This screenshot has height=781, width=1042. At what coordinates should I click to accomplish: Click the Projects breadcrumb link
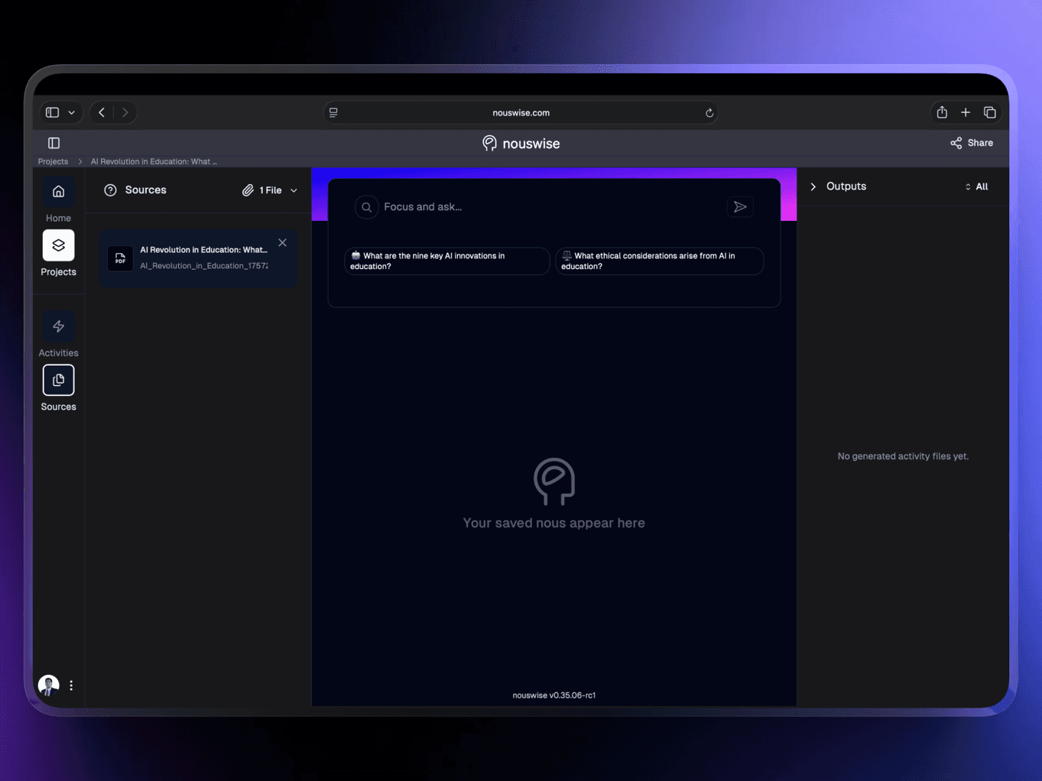[53, 161]
